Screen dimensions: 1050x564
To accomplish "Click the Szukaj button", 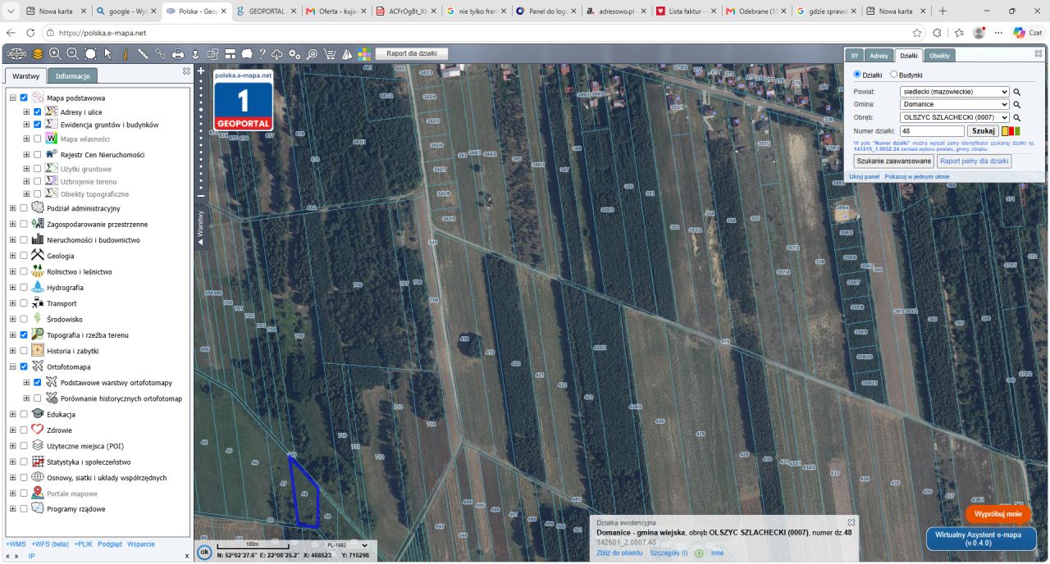I will (x=983, y=131).
